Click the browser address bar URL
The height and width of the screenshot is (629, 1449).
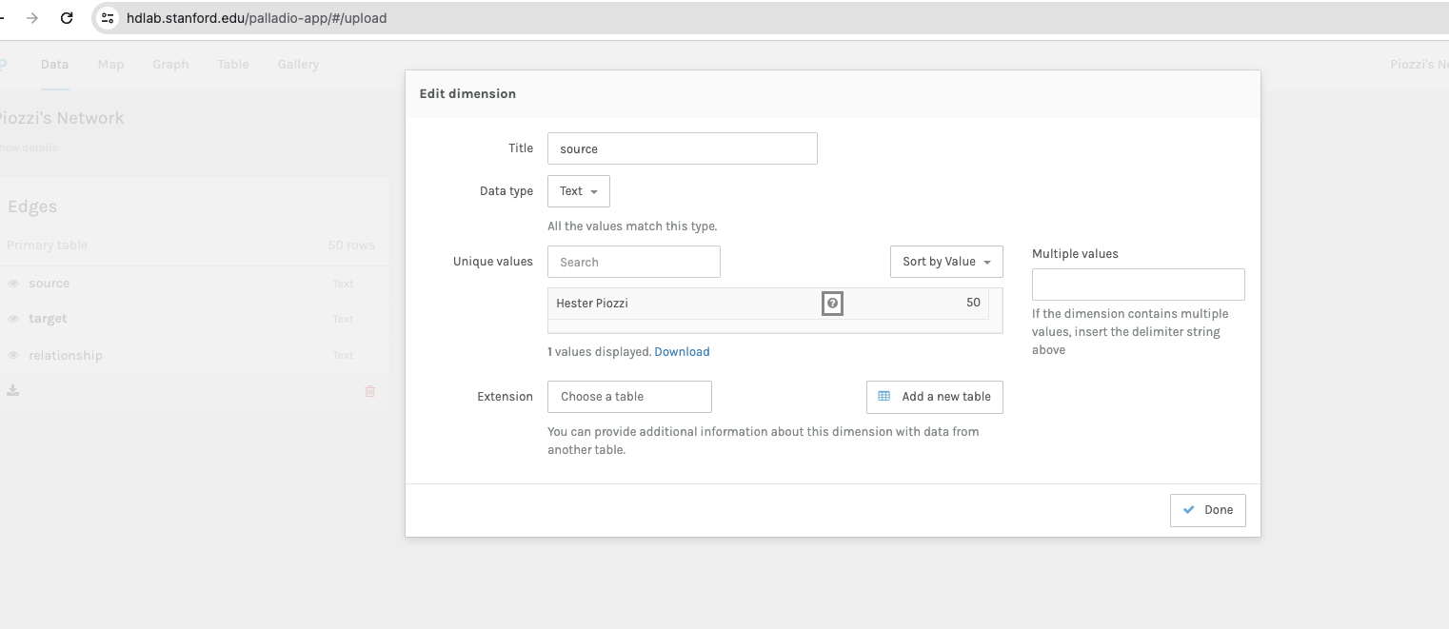coord(257,18)
